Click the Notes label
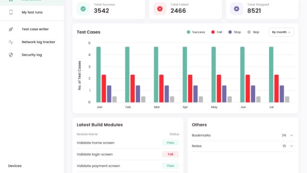307x173 pixels. tap(197, 146)
